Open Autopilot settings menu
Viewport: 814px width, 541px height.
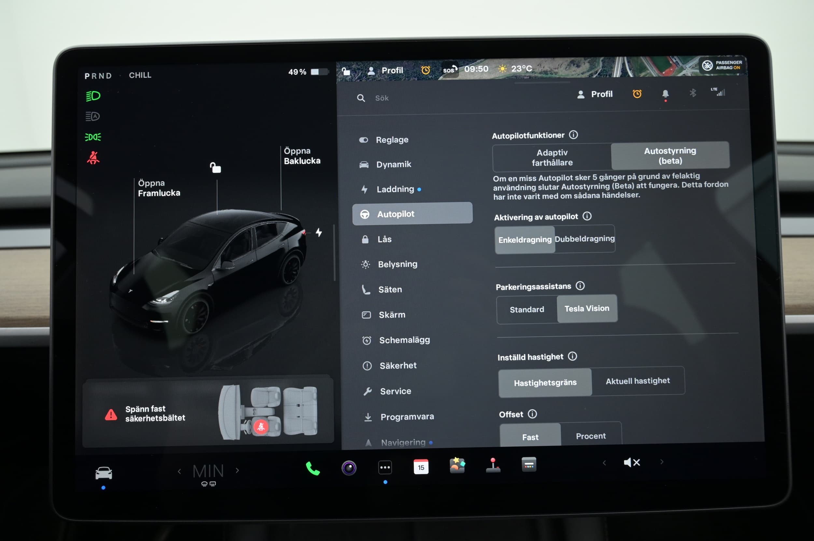point(412,214)
